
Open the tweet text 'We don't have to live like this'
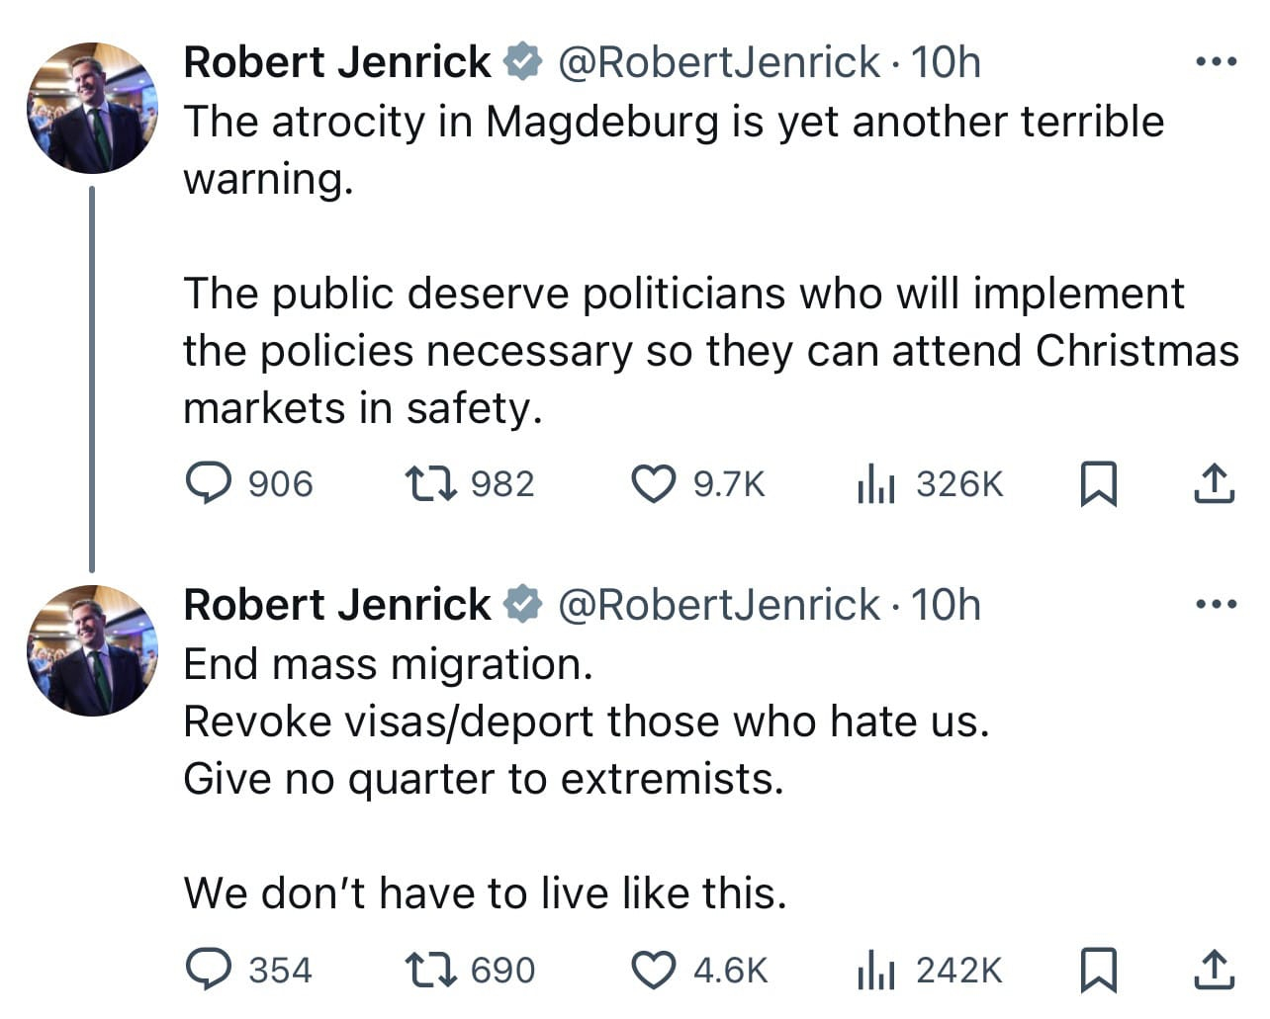tap(485, 893)
